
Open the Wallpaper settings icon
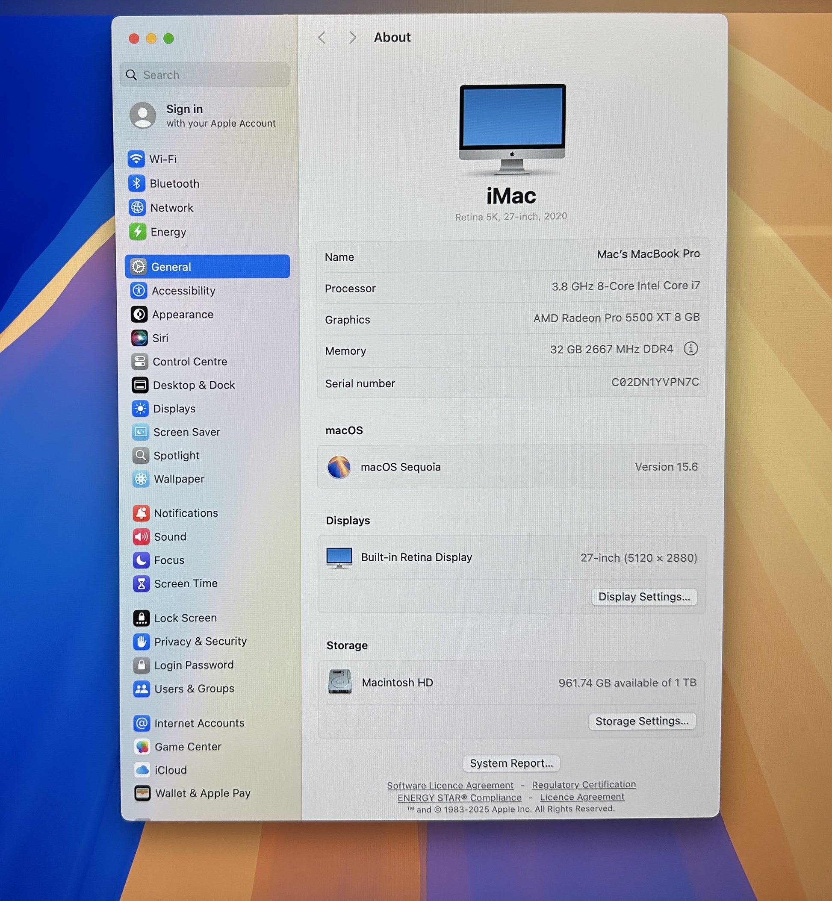141,479
